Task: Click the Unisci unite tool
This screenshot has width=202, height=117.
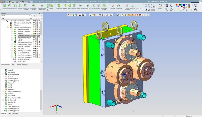Action: click(94, 6)
